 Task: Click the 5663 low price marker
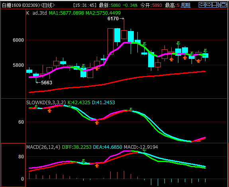point(47,83)
